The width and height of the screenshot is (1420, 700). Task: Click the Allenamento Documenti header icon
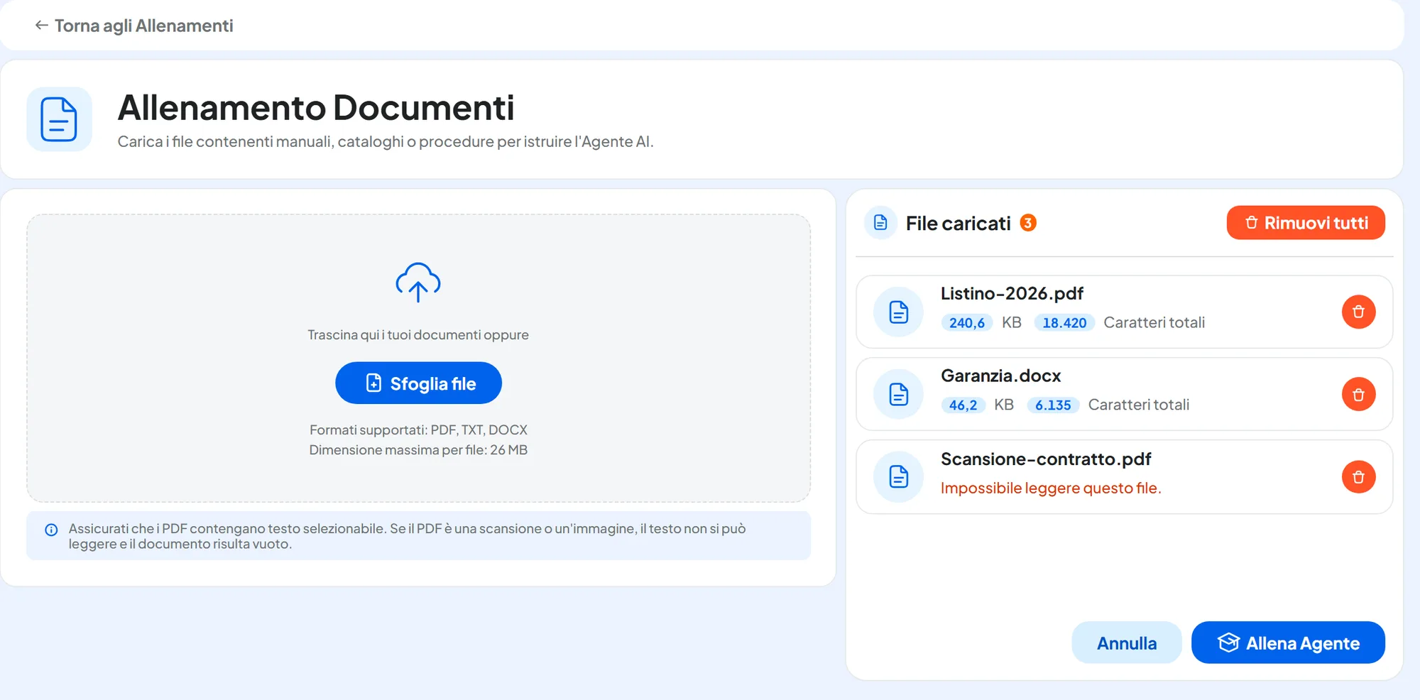coord(59,119)
